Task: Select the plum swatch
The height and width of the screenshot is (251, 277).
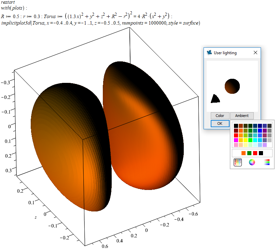Action: pos(265,135)
